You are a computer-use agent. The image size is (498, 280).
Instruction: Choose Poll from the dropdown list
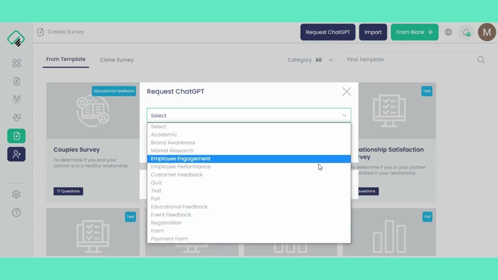(249, 199)
